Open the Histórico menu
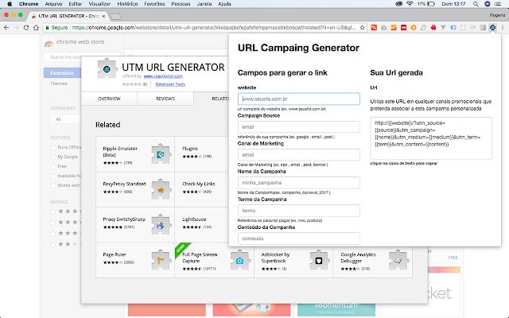509x318 pixels. coord(127,4)
